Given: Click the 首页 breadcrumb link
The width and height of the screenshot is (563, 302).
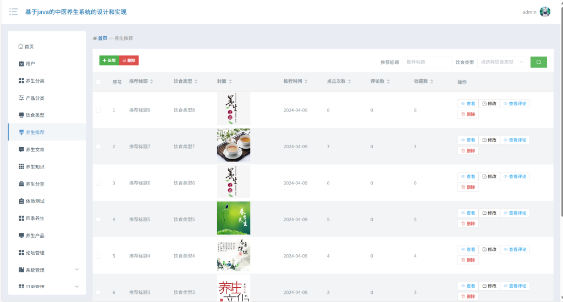Looking at the screenshot, I should point(102,38).
